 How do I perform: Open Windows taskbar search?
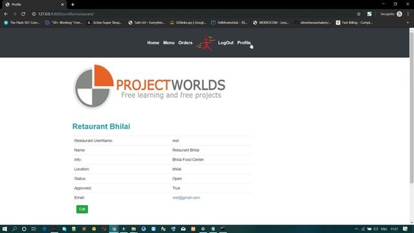[x=14, y=228]
